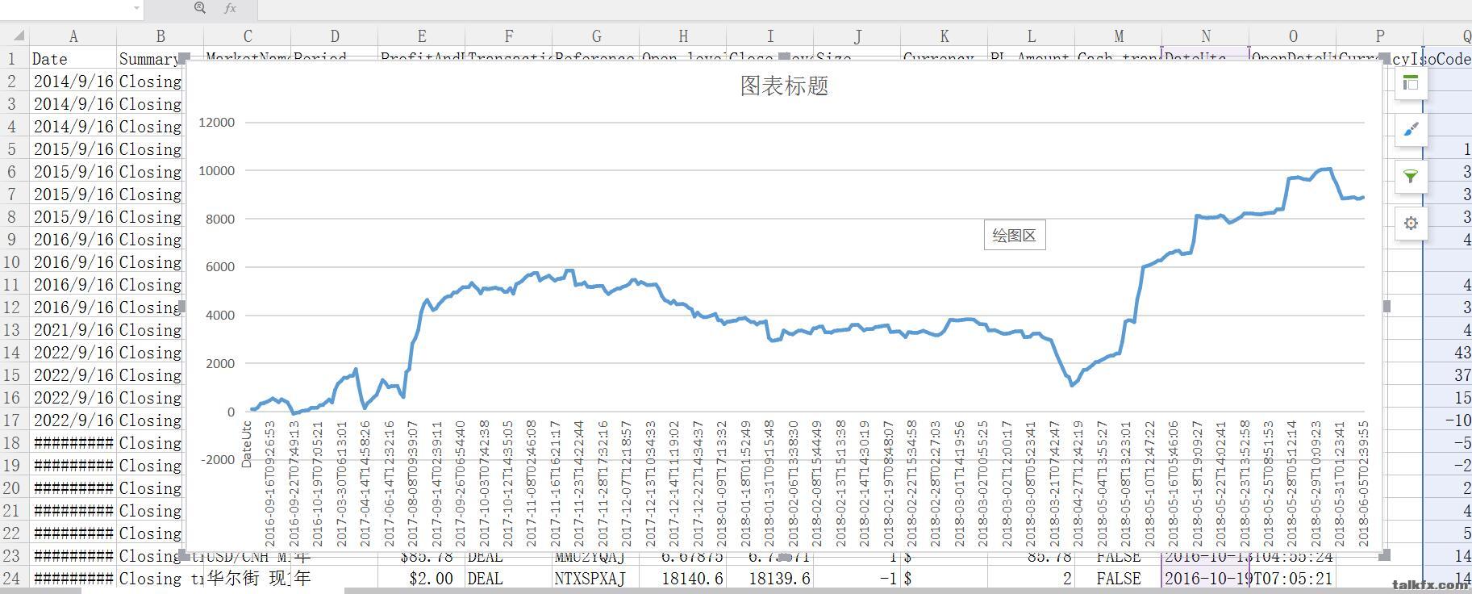Click the DateUtc axis label in chart
Image resolution: width=1472 pixels, height=594 pixels.
pyautogui.click(x=247, y=444)
